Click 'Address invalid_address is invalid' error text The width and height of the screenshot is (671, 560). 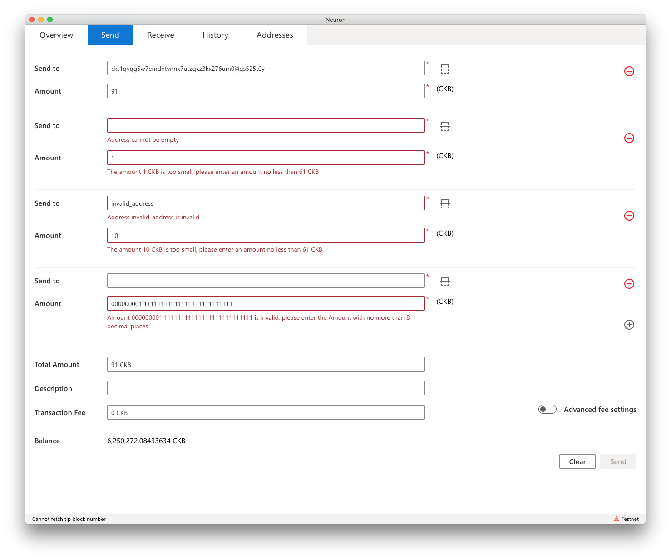click(153, 217)
